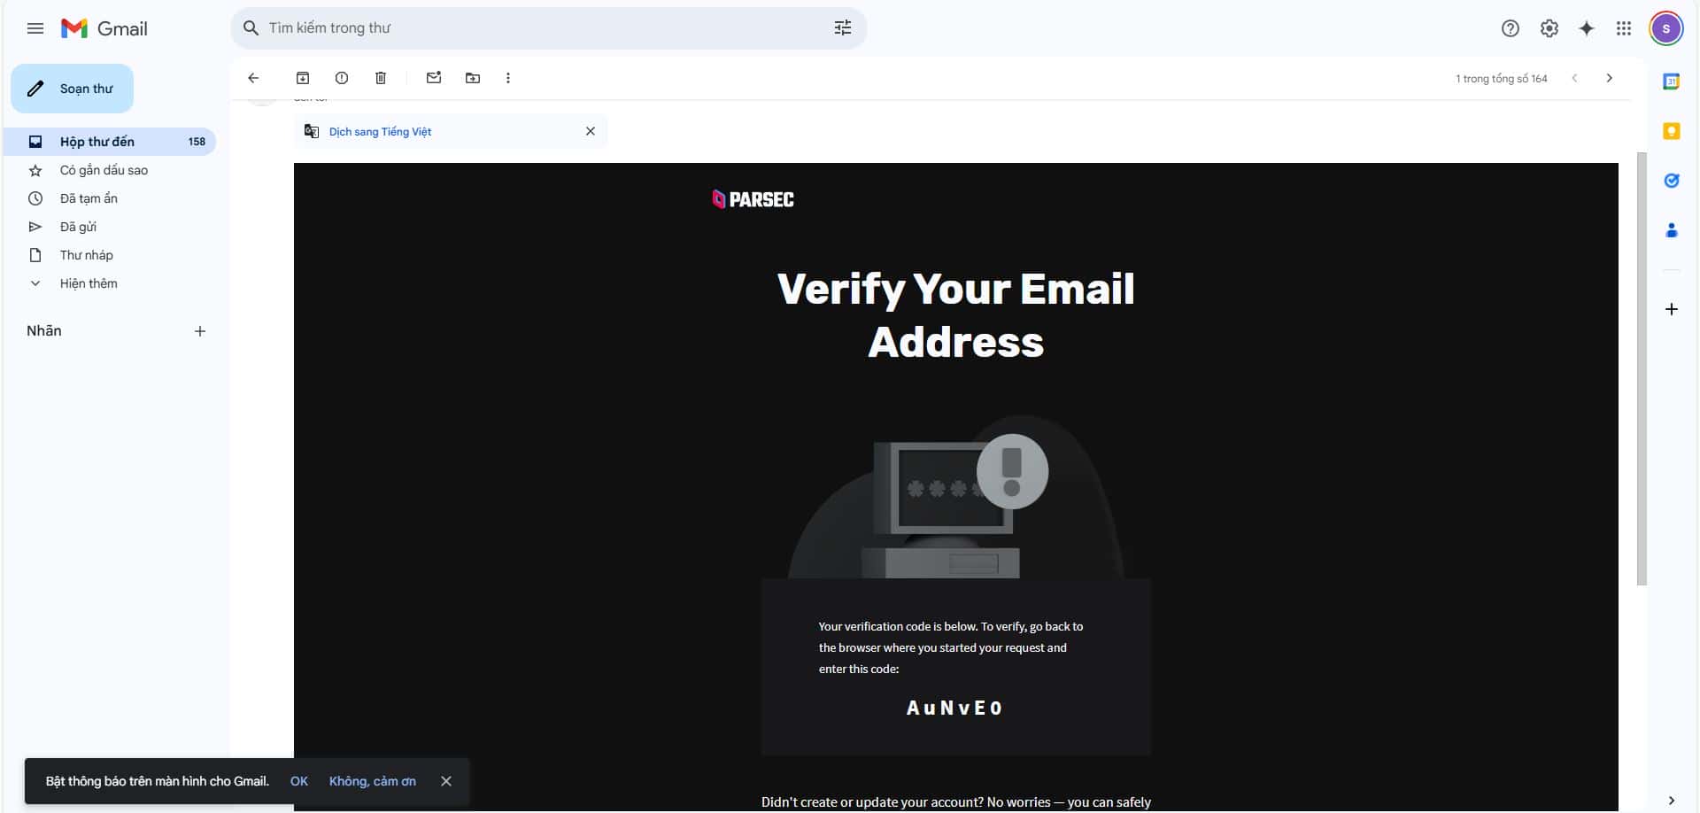Viewport: 1700px width, 813px height.
Task: Open the Google apps grid
Action: coord(1624,28)
